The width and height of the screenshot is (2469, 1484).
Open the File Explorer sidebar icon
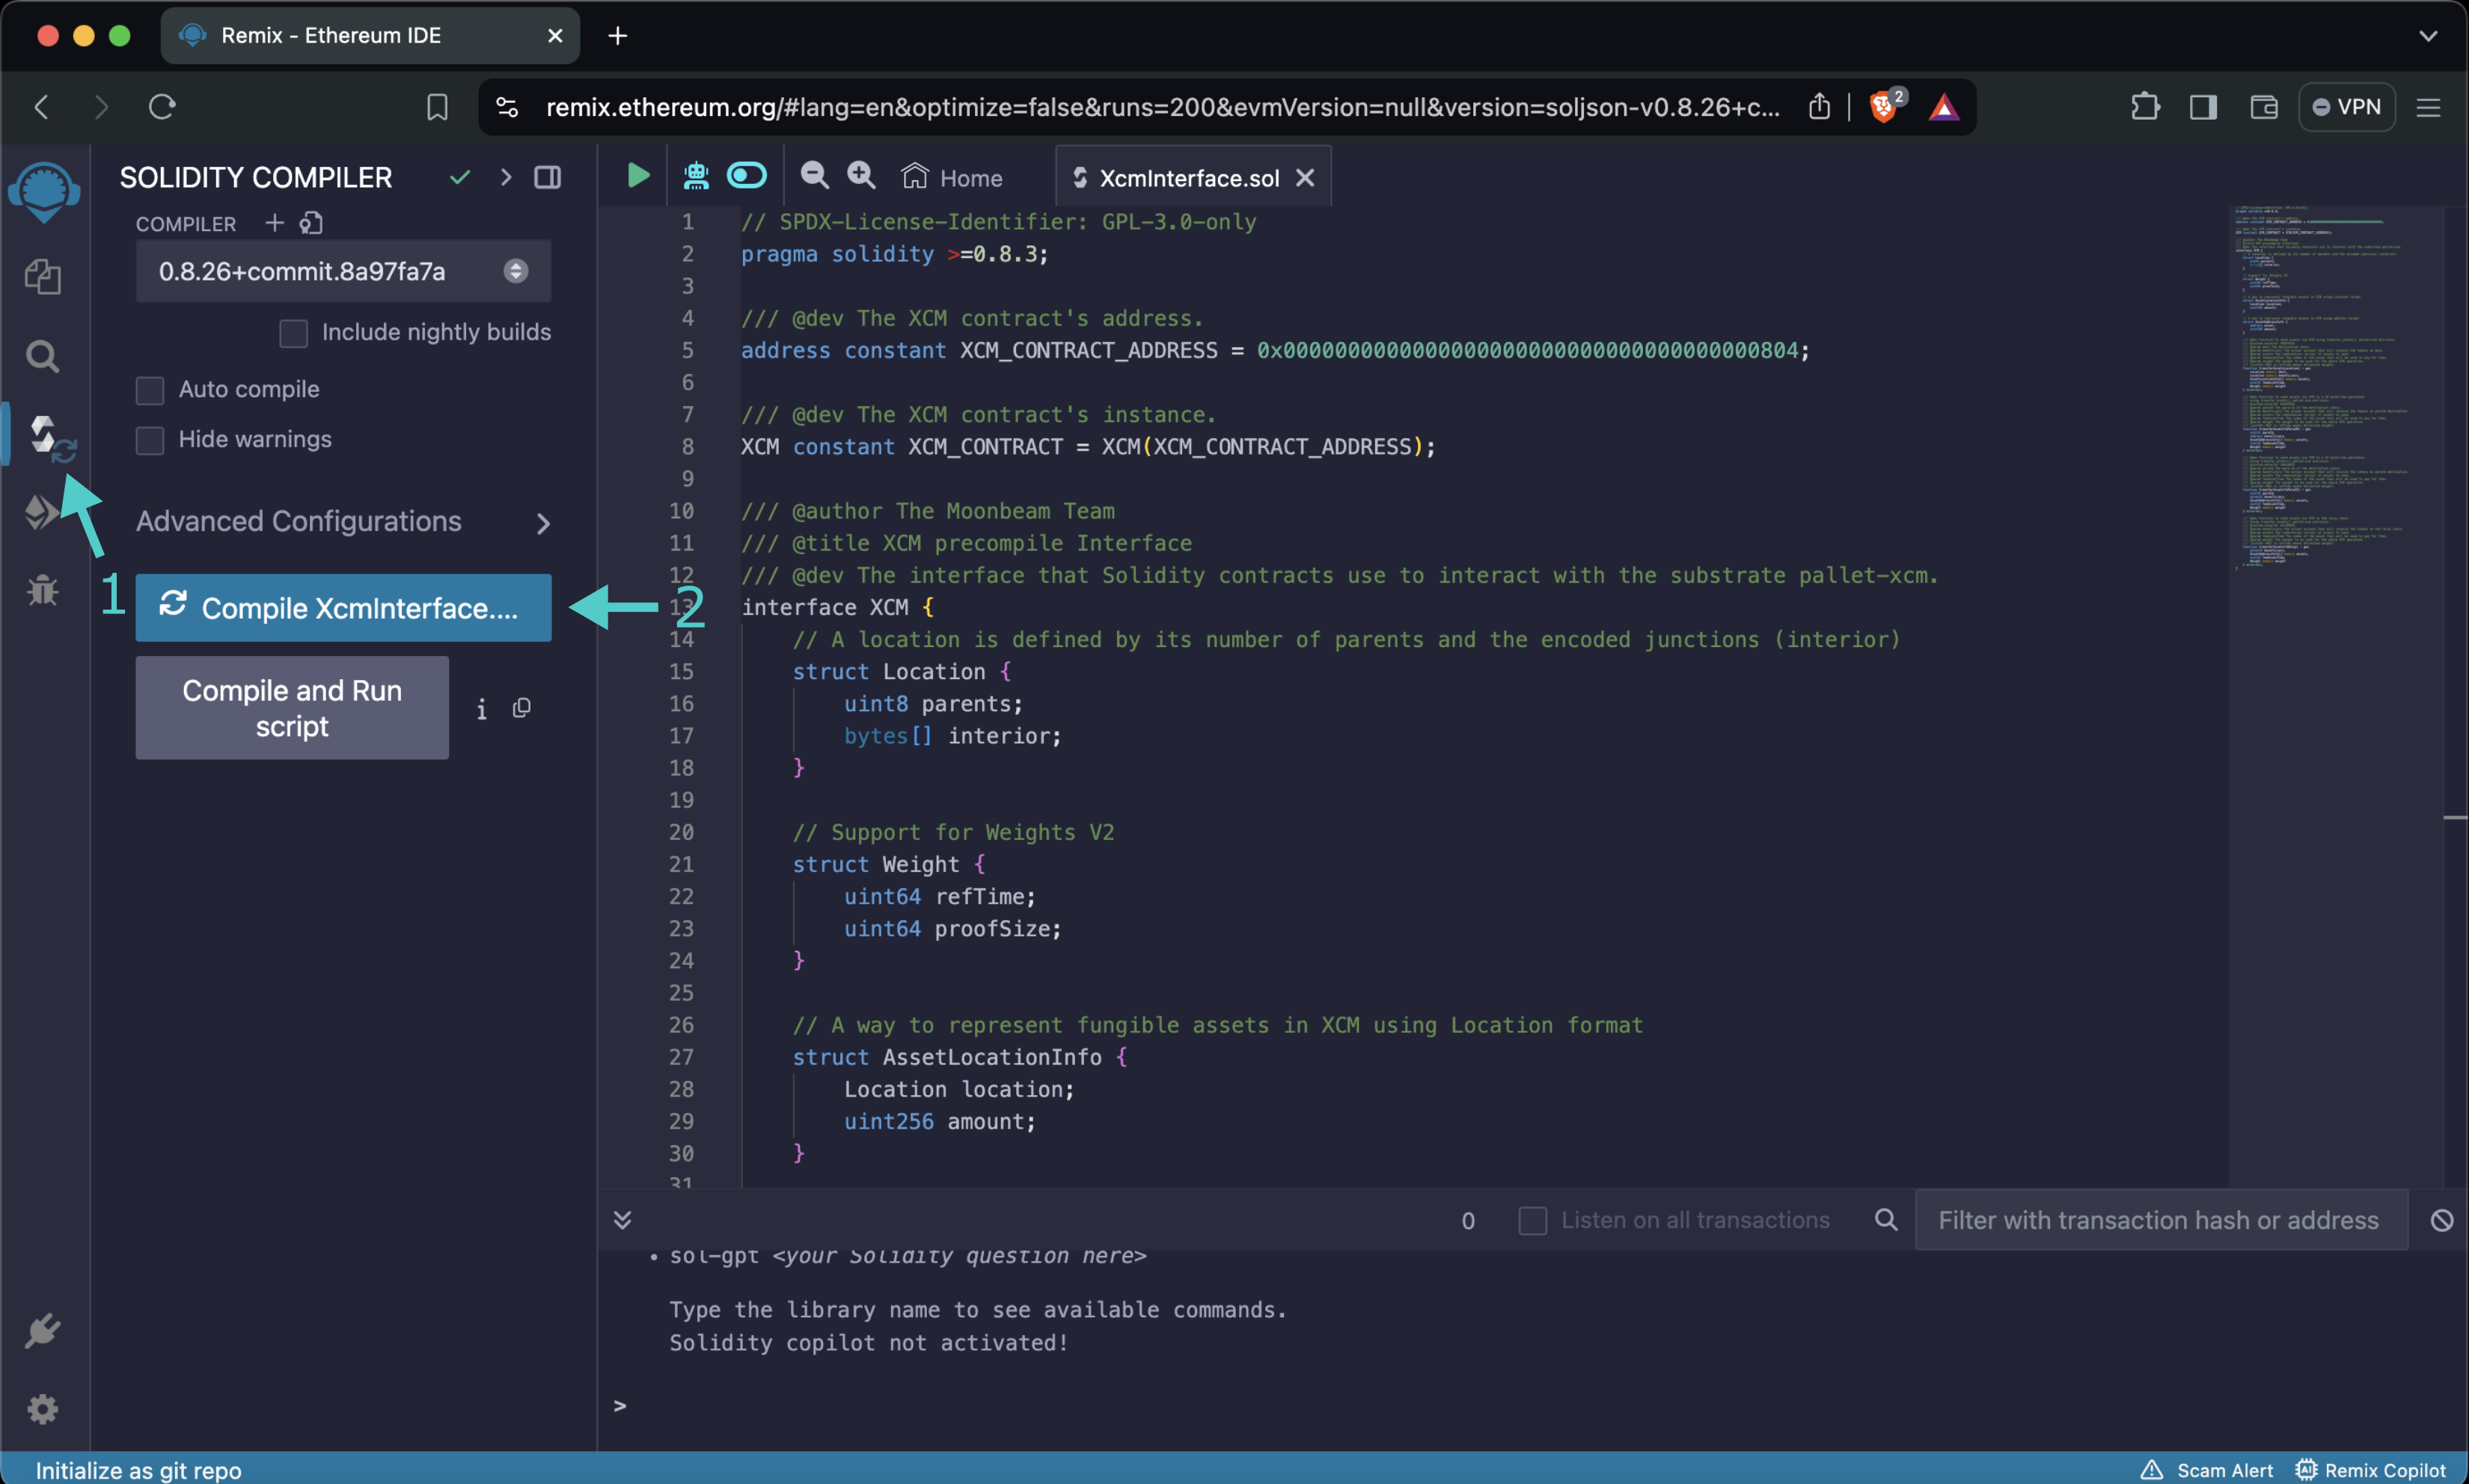[x=43, y=276]
